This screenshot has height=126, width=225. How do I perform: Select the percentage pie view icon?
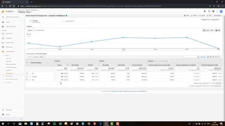[x=211, y=57]
